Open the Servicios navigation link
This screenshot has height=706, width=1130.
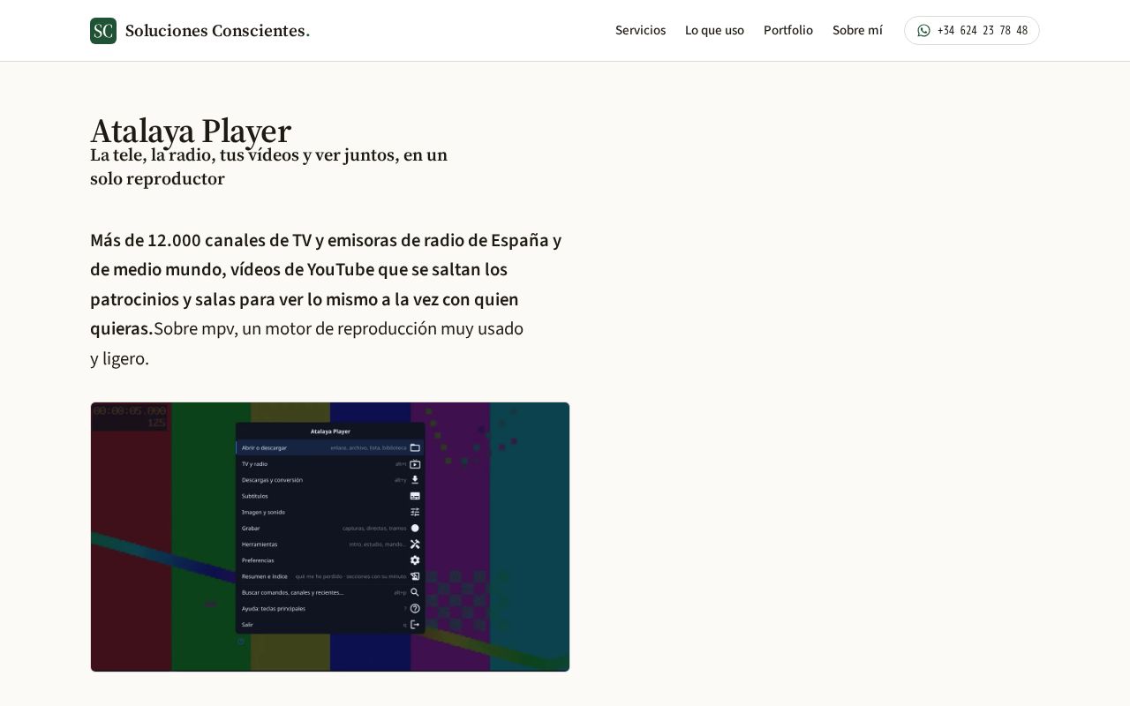[x=640, y=31]
